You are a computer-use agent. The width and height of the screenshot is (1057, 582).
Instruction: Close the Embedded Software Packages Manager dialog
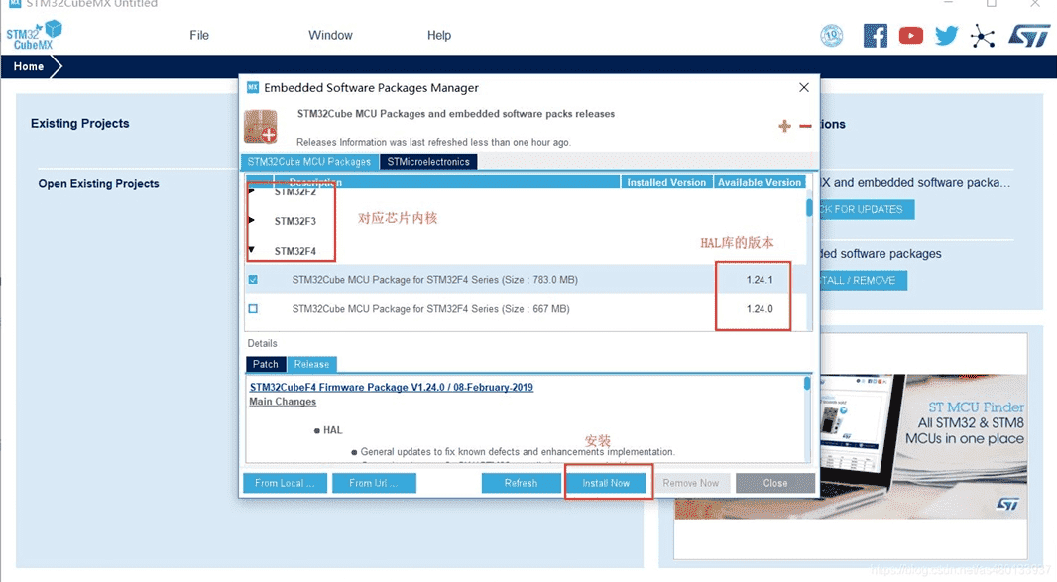point(803,87)
